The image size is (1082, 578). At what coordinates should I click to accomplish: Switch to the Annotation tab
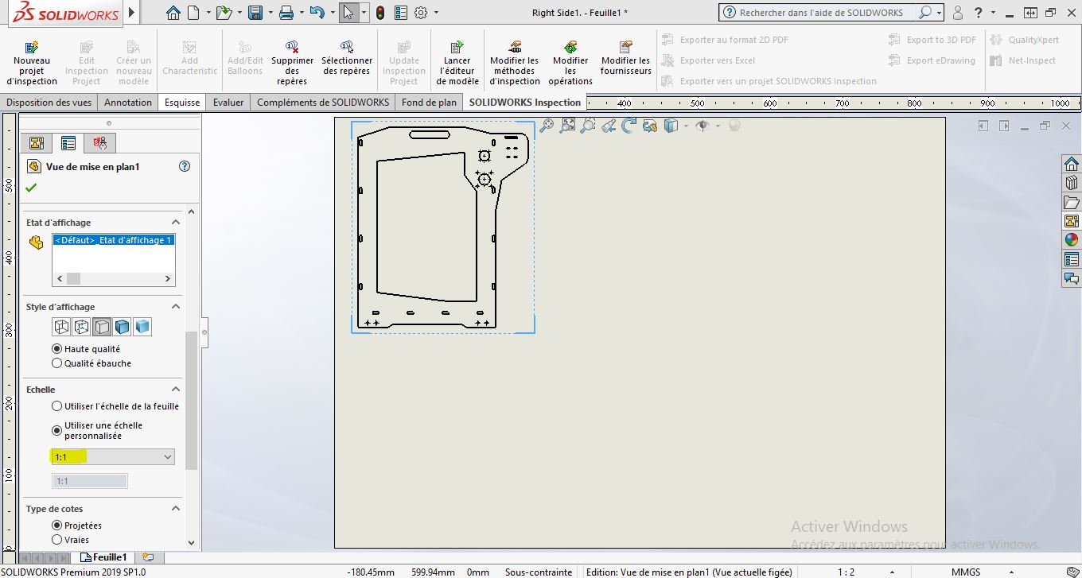128,103
